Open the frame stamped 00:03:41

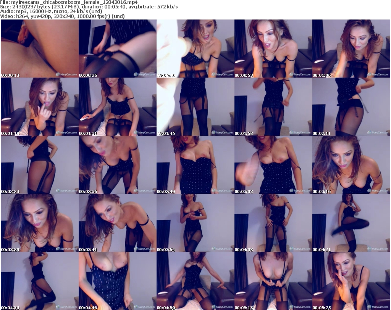click(118, 223)
